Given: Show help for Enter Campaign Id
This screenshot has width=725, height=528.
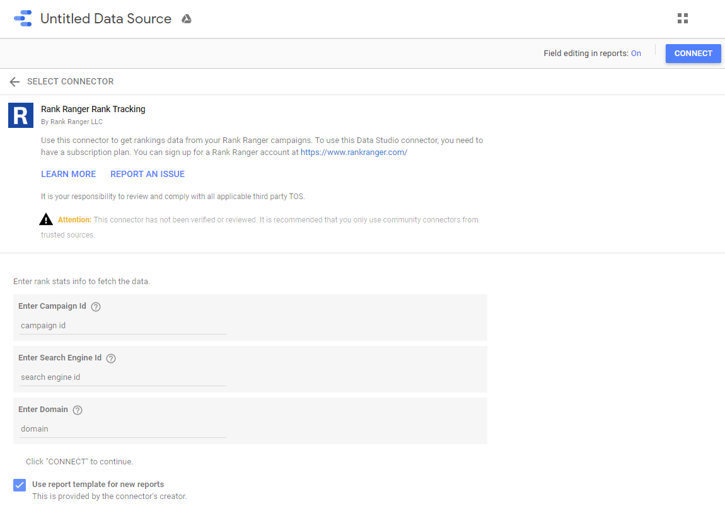Looking at the screenshot, I should (x=96, y=307).
